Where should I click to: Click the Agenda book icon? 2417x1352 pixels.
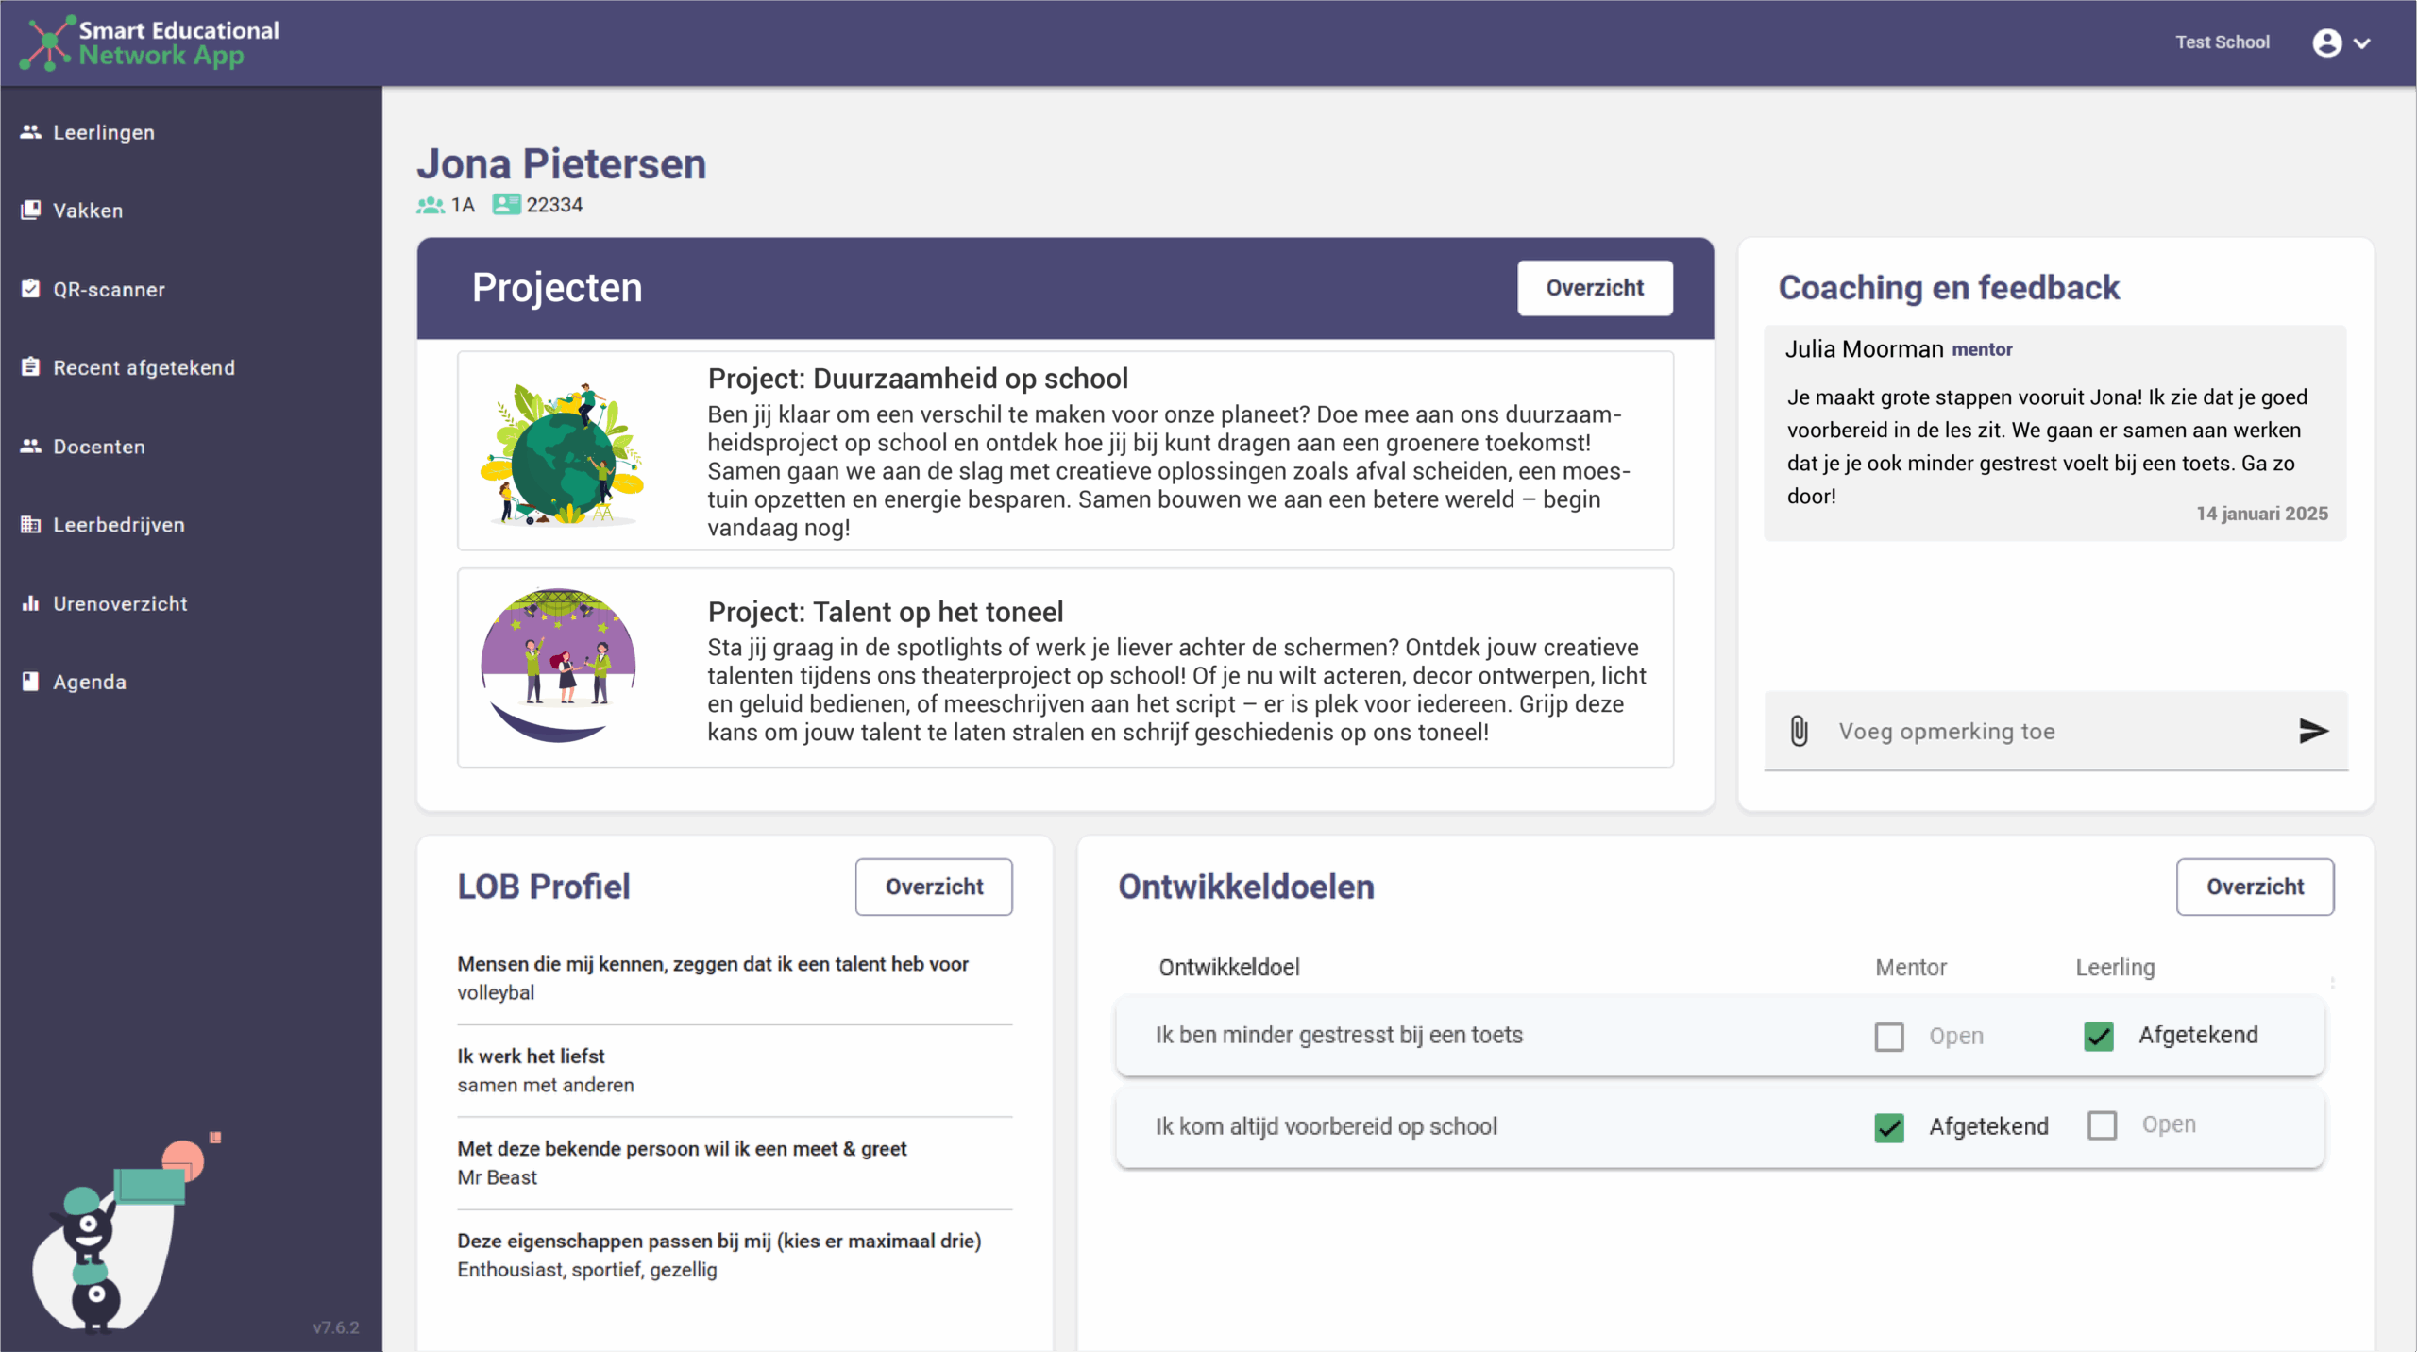coord(31,682)
